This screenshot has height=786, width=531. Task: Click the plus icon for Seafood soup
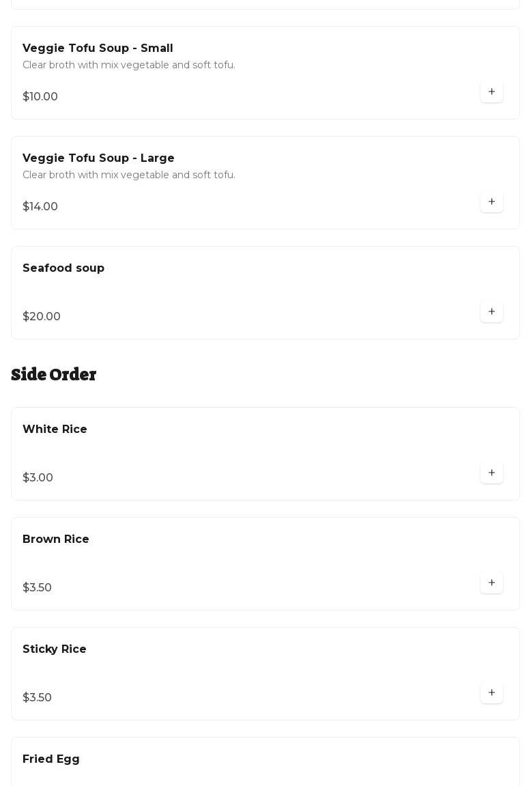pyautogui.click(x=491, y=312)
